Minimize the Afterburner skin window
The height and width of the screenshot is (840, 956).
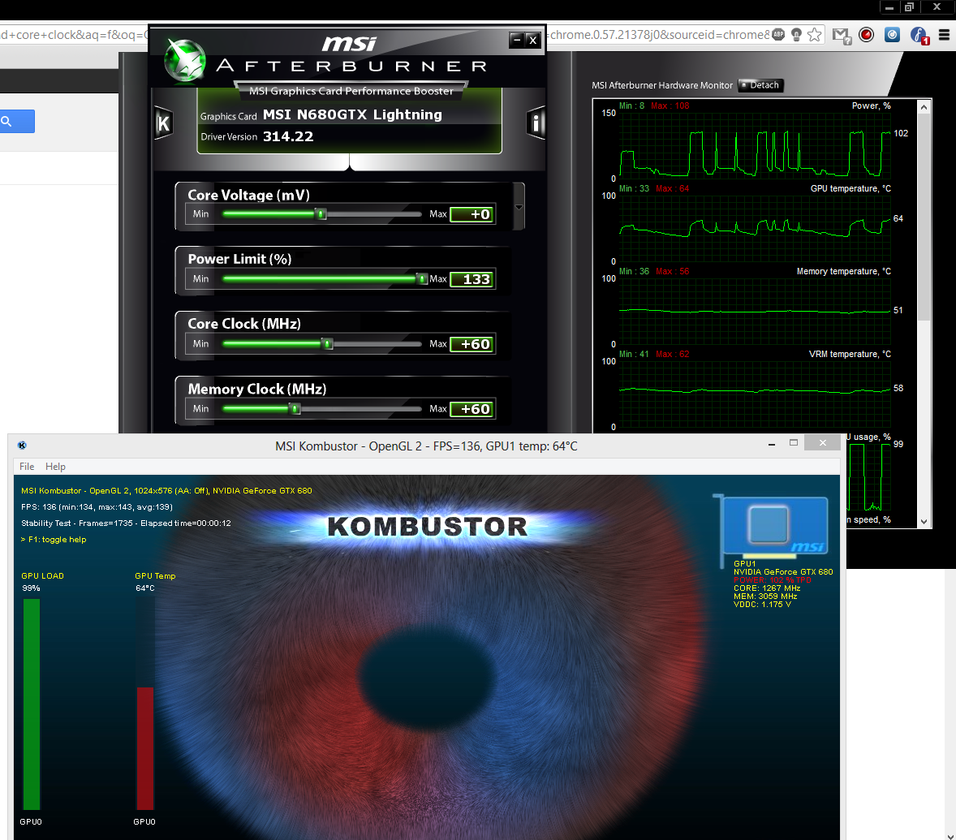516,41
